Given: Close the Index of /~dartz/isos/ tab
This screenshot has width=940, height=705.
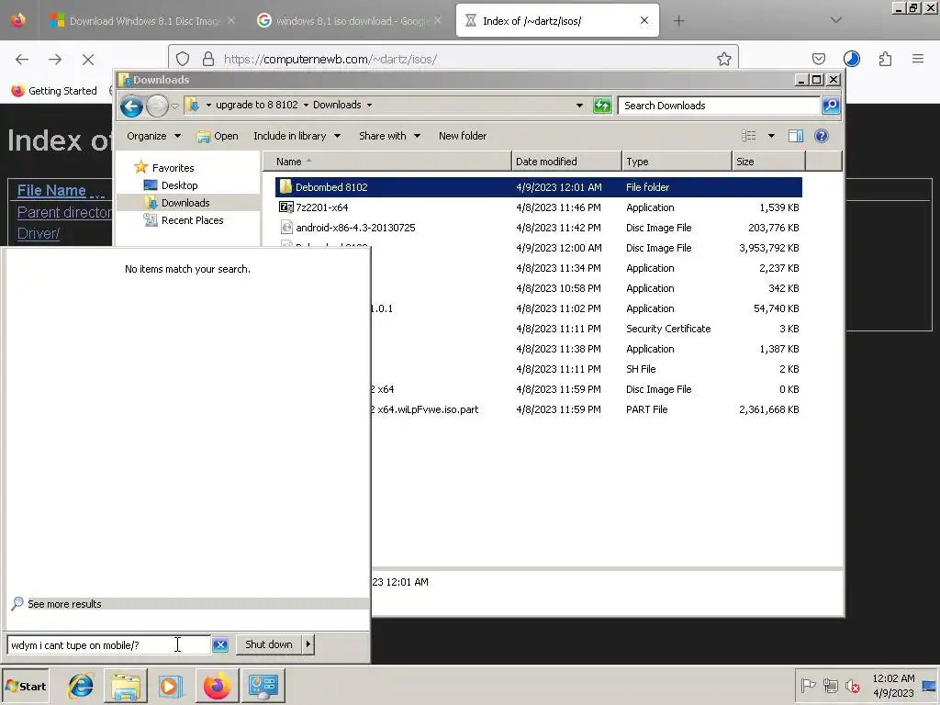Looking at the screenshot, I should [644, 21].
